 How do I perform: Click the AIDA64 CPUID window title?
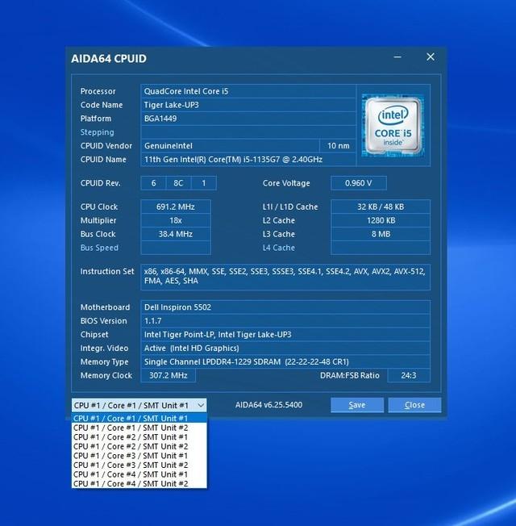pos(109,59)
